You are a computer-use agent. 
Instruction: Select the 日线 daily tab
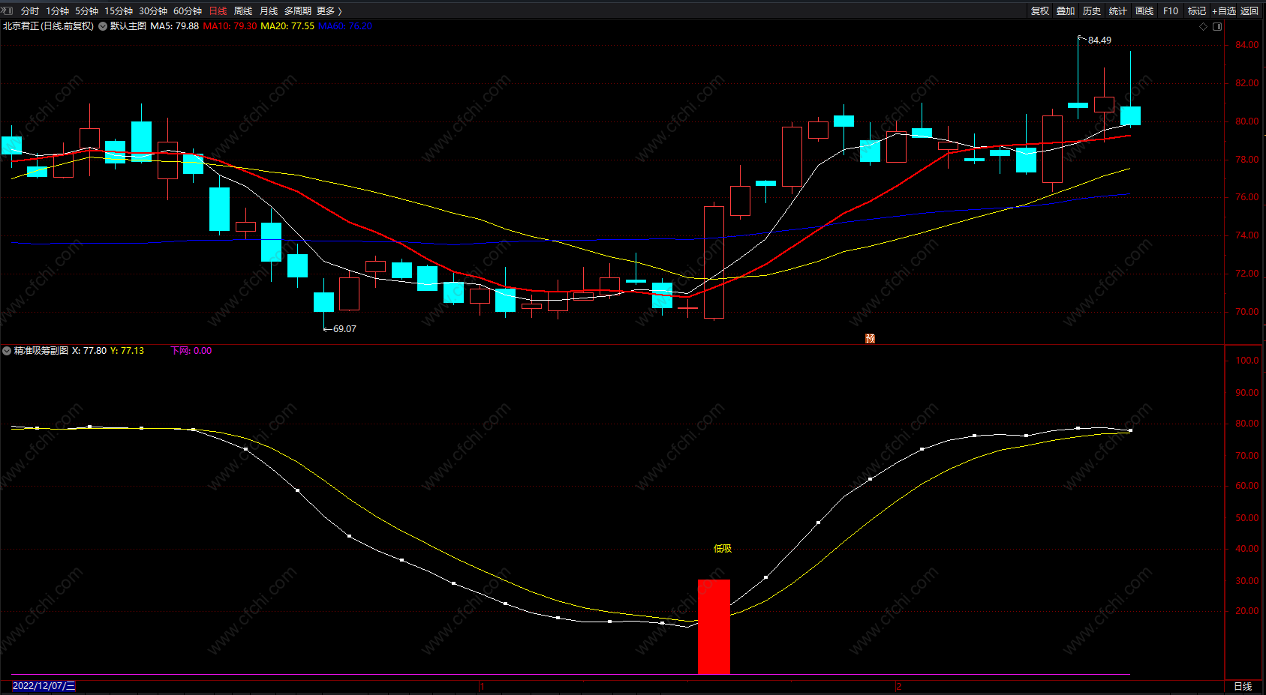218,11
